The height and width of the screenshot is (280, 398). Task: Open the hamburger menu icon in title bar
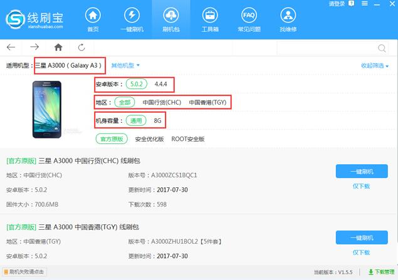coord(365,3)
